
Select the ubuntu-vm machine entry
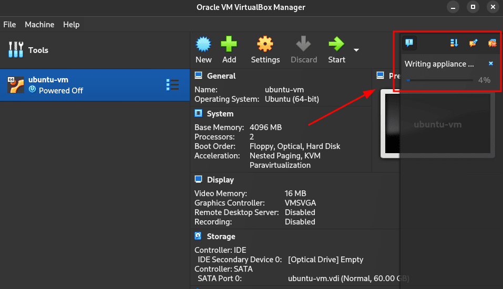point(95,85)
